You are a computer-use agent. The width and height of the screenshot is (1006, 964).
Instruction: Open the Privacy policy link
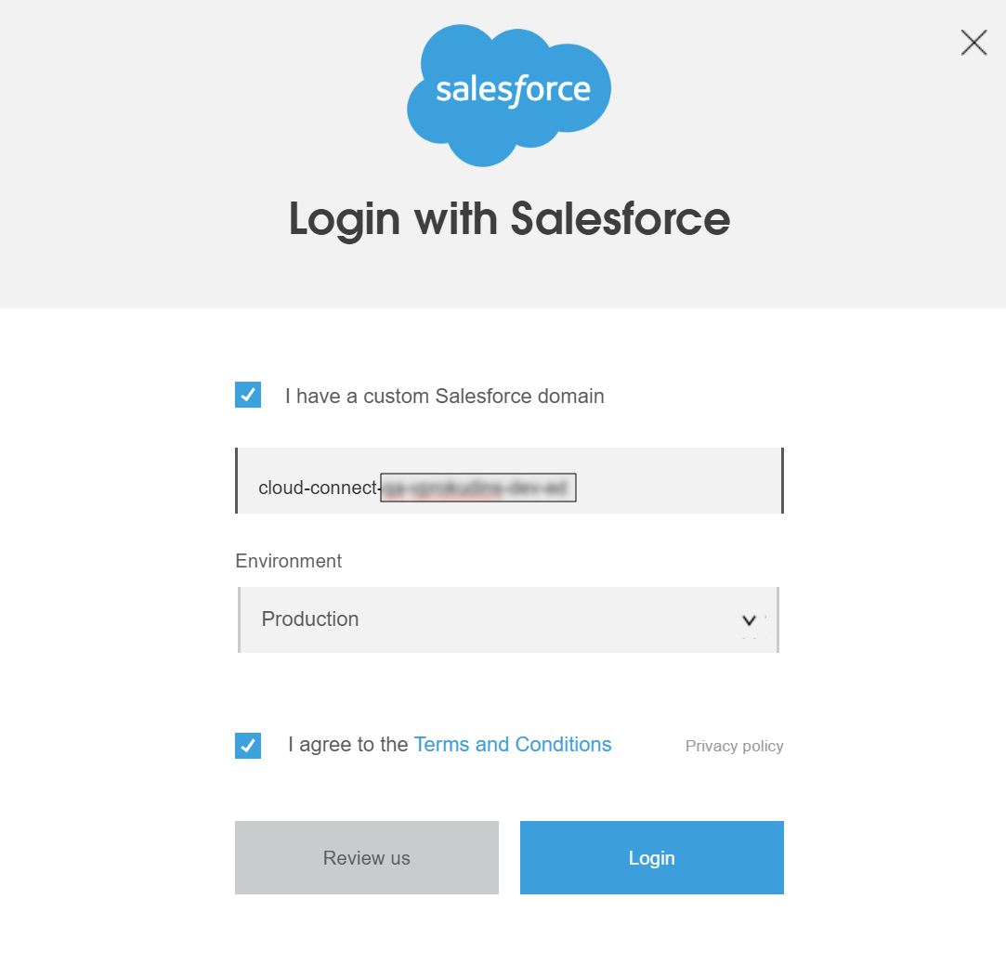coord(734,747)
